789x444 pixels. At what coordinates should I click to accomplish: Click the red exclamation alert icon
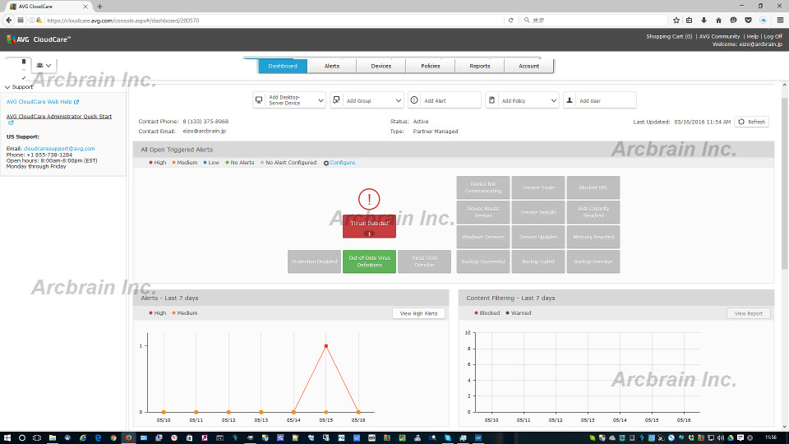[x=369, y=199]
